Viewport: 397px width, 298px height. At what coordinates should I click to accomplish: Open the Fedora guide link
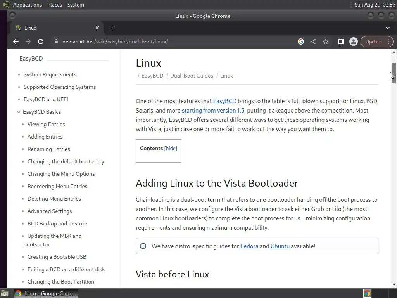pos(249,246)
